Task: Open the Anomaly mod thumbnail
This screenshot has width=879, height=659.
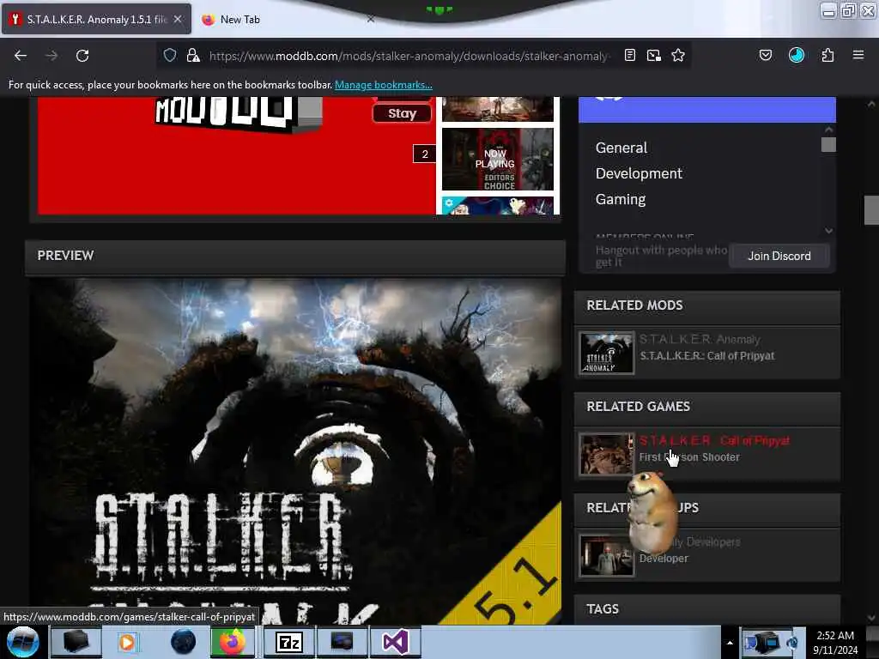Action: (607, 353)
